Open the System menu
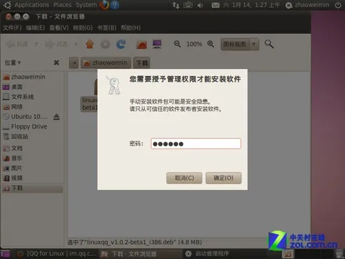 tap(86, 5)
